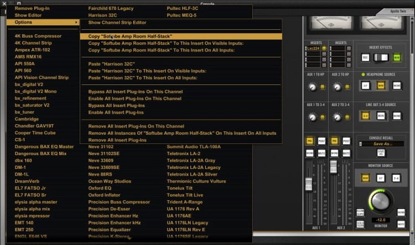This screenshot has height=245, width=415.
Task: Open Console Recall Save As dropdown
Action: pos(381,144)
